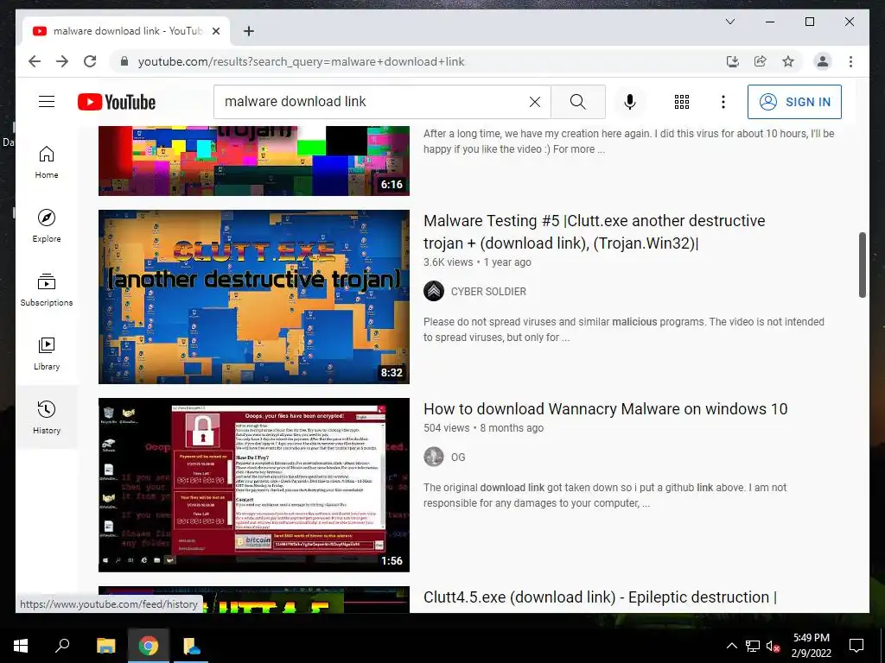The image size is (885, 663).
Task: Click the Chrome taskbar icon
Action: (148, 646)
